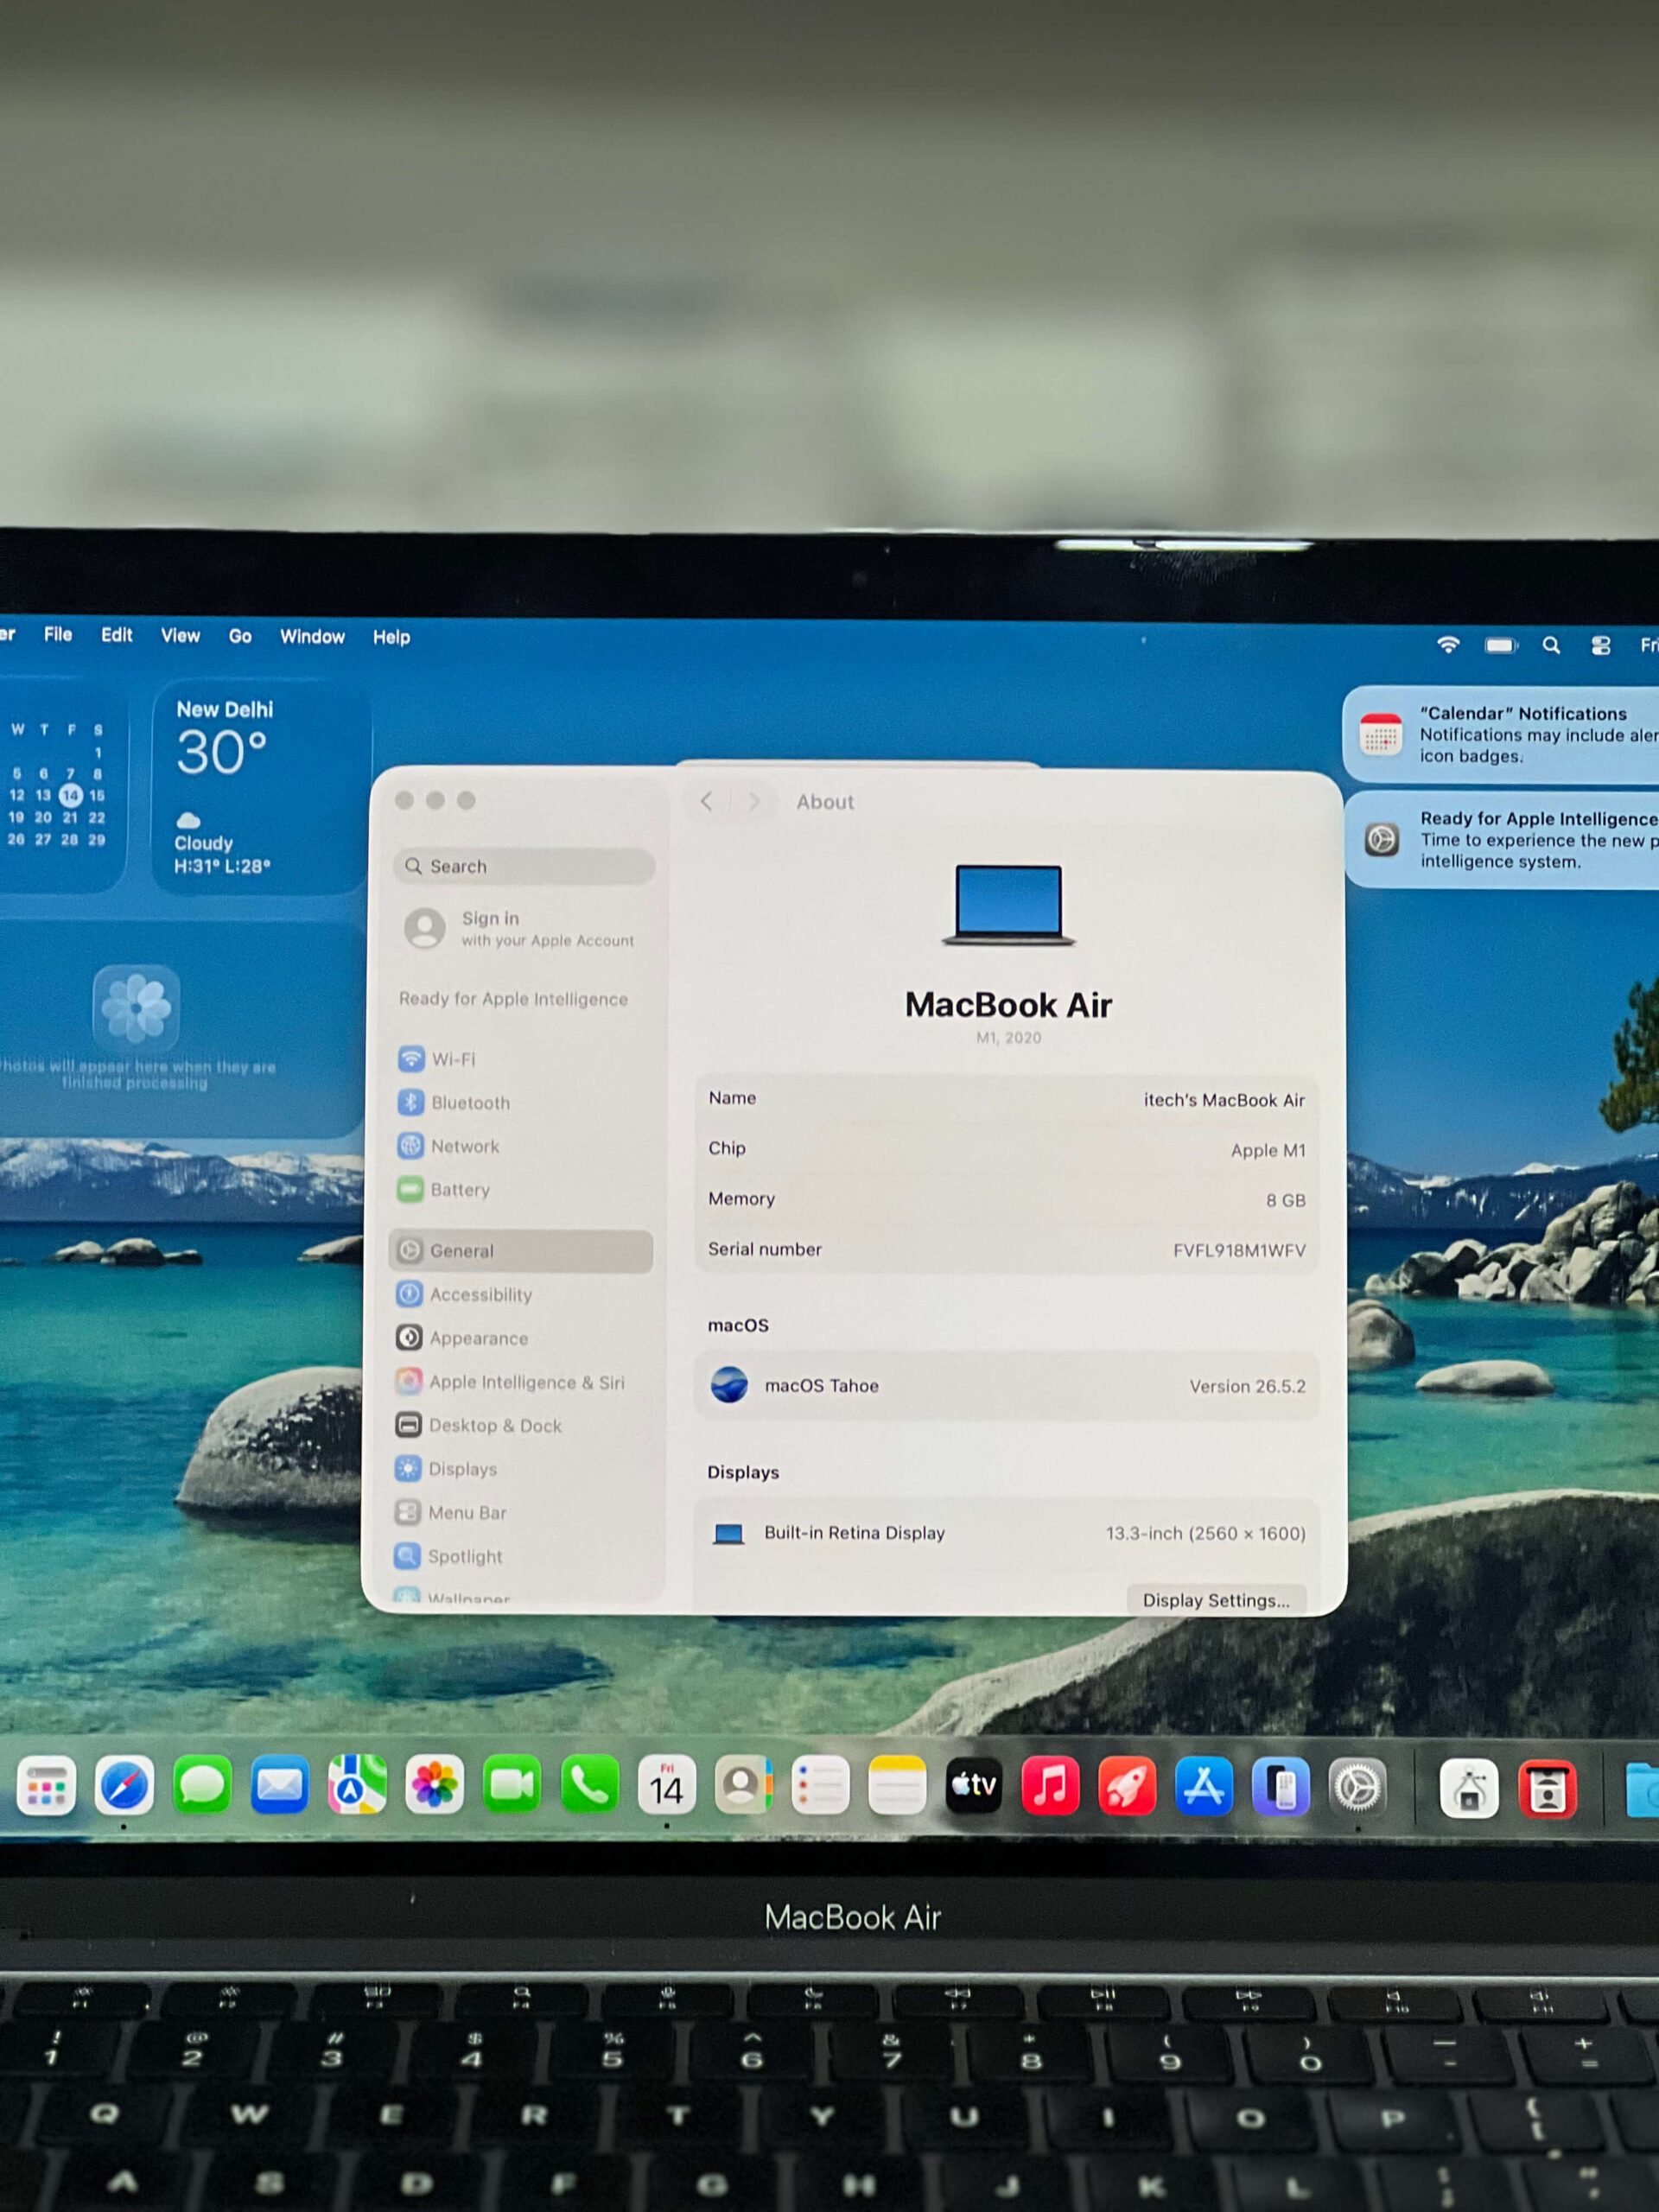Open Maps from the Dock
The height and width of the screenshot is (2212, 1659).
[x=357, y=1786]
